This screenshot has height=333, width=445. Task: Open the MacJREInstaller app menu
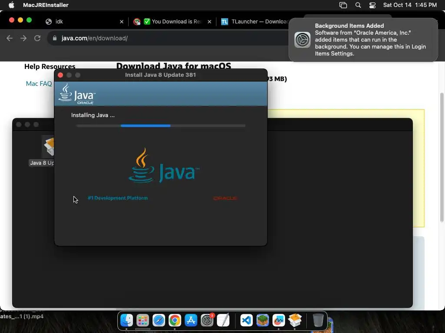[46, 5]
